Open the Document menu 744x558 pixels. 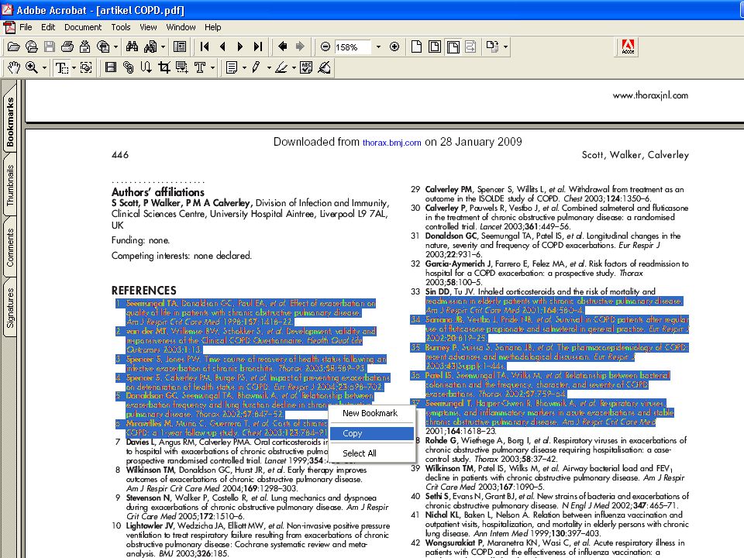[83, 27]
